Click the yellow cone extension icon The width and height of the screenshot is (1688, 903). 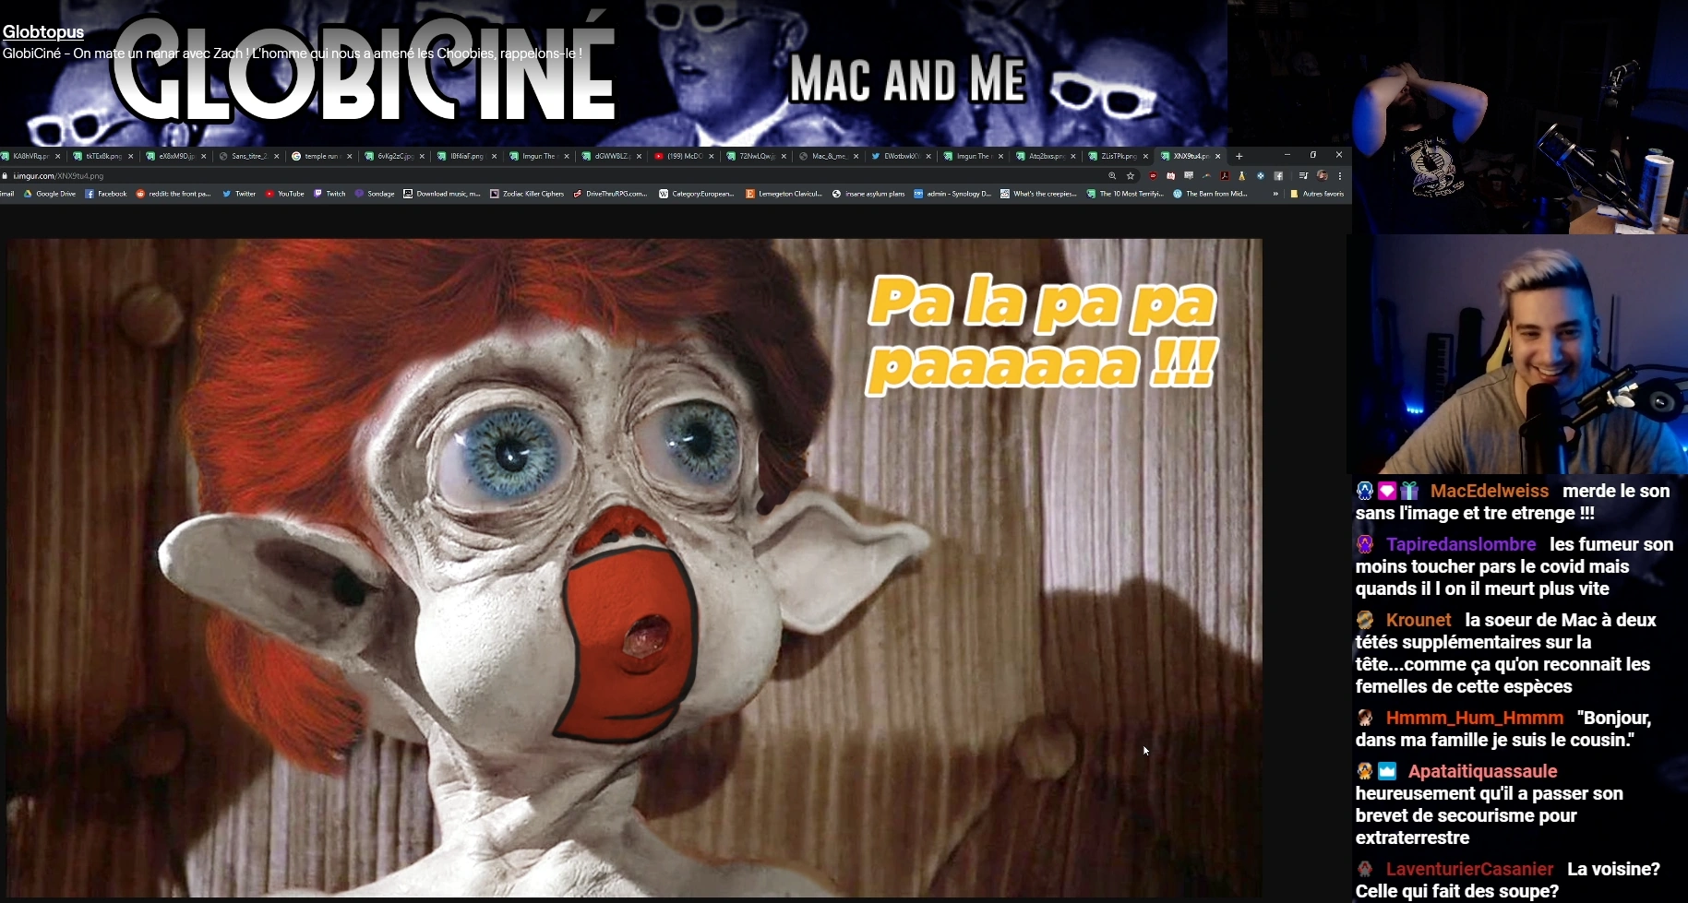pyautogui.click(x=1242, y=175)
